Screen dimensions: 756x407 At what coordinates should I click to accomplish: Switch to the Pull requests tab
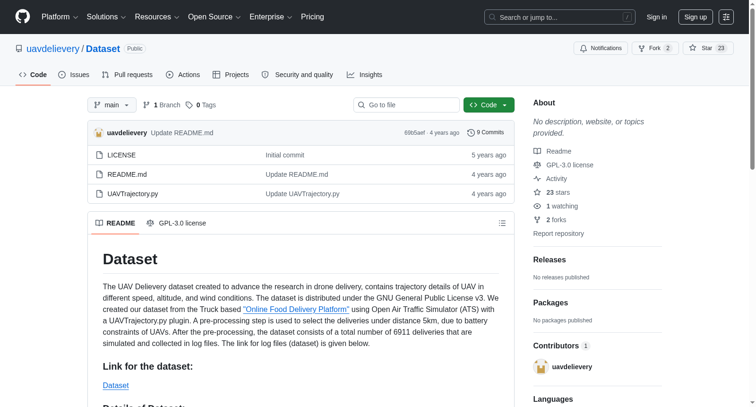click(x=127, y=75)
